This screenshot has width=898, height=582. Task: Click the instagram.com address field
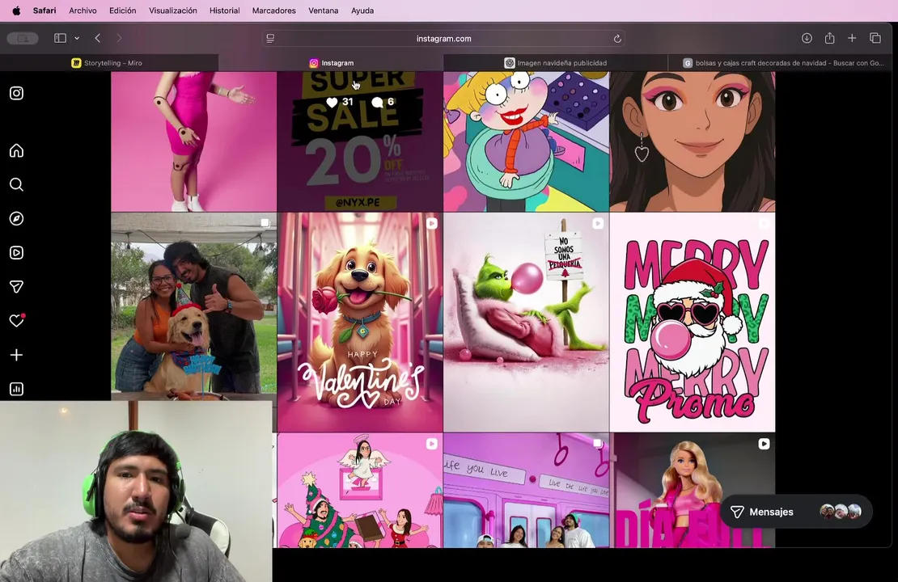tap(444, 38)
